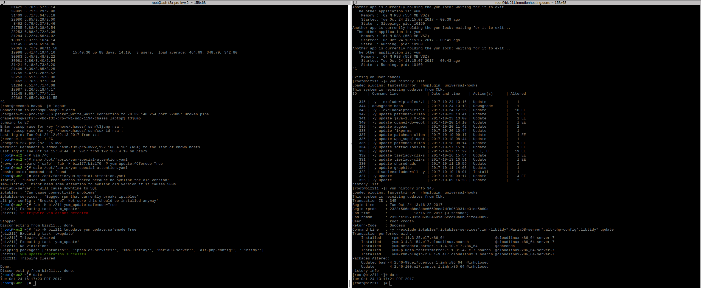Click the left terminal's scrollbar thumb
The width and height of the screenshot is (701, 288).
(349, 283)
